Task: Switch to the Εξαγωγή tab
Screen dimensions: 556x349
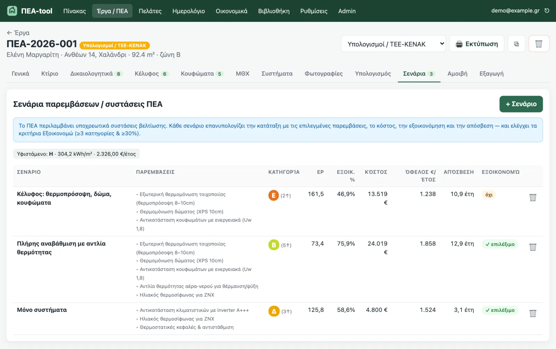Action: point(491,73)
